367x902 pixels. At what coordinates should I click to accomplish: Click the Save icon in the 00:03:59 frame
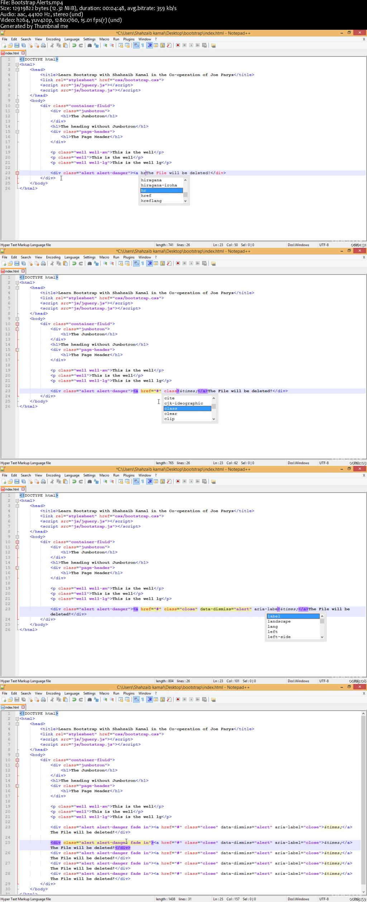point(17,699)
